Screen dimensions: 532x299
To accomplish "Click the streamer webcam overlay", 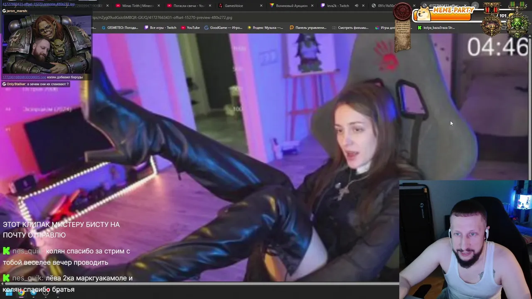I will point(465,240).
